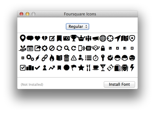Select the single-arrow reload glyph

coord(74,48)
